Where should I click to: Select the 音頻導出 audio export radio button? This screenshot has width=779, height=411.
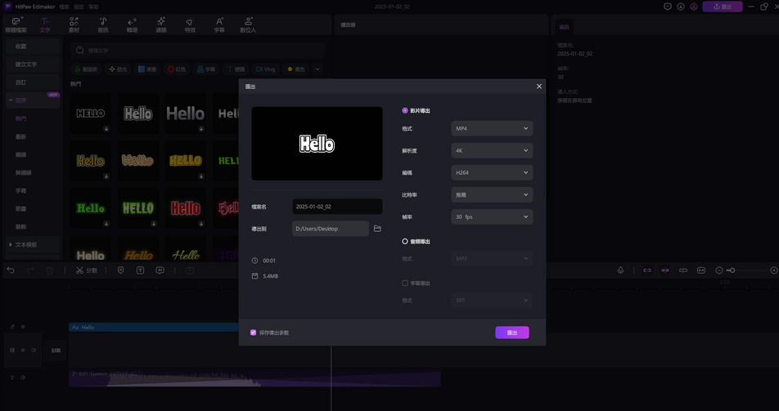pyautogui.click(x=405, y=242)
